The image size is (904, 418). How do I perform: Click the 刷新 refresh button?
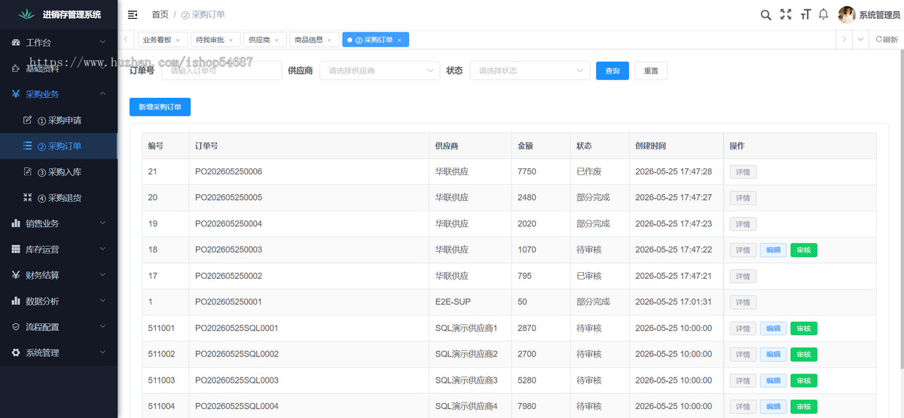coord(887,40)
